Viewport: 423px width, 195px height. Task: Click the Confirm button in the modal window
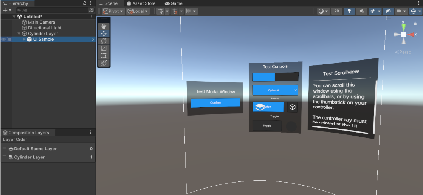(x=215, y=103)
